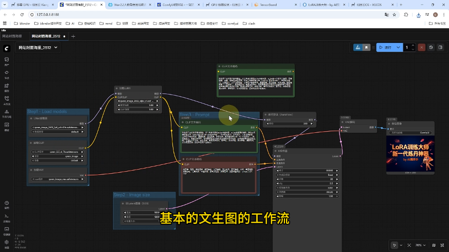Collapse the UNet加载器 node via its dot

pos(31,119)
